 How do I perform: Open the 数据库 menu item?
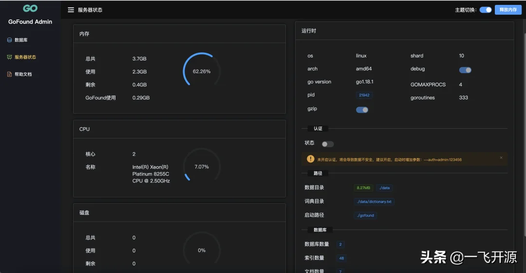21,40
